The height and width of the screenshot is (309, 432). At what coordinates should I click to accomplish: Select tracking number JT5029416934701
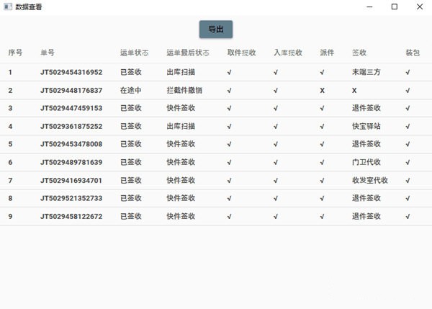[71, 180]
